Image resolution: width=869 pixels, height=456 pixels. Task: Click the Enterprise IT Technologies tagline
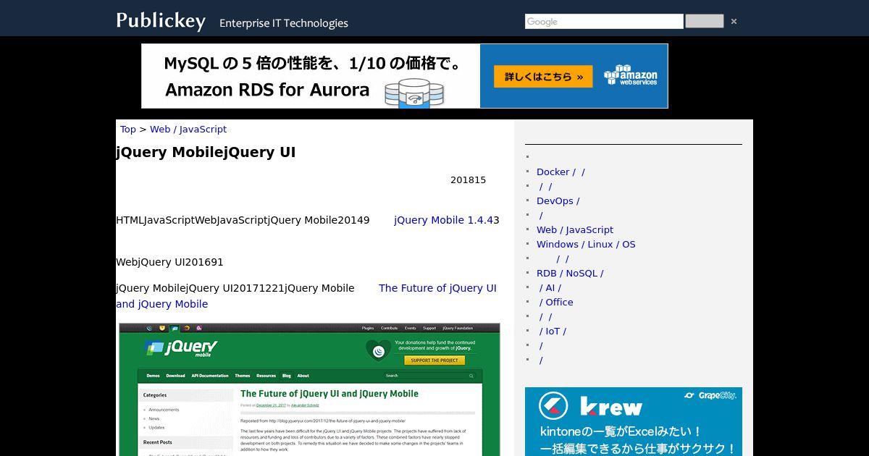284,23
